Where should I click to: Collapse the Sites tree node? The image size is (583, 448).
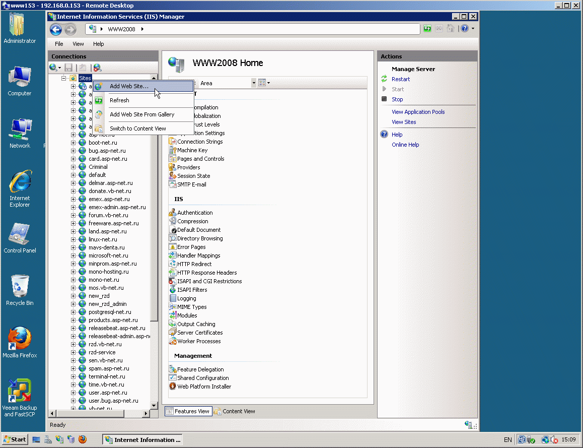[63, 78]
